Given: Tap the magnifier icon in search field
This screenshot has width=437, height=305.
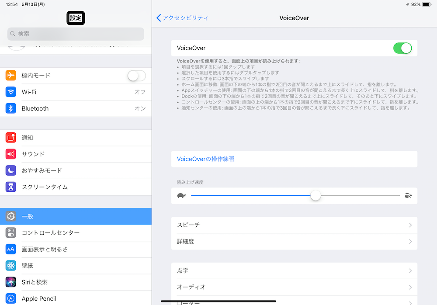Looking at the screenshot, I should 13,34.
